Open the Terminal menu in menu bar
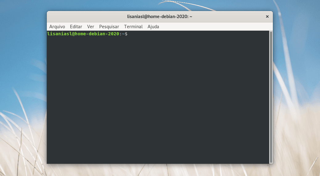Screen dimensions: 320x176 pyautogui.click(x=133, y=27)
